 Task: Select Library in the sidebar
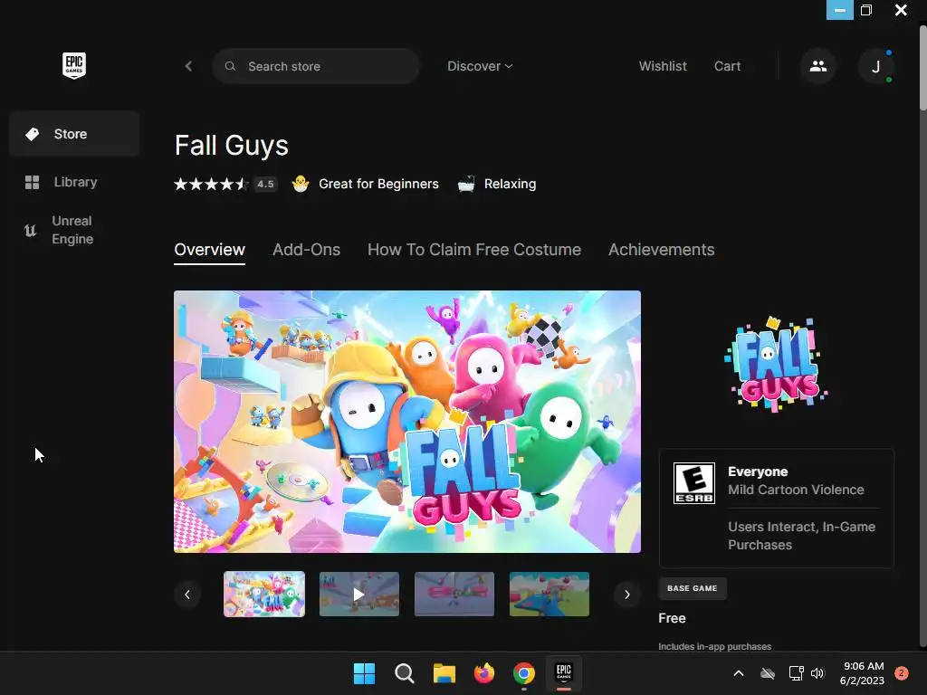pyautogui.click(x=74, y=182)
